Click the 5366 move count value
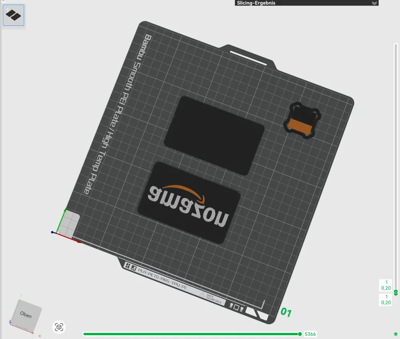Screen dimensions: 400x339 click(x=310, y=334)
